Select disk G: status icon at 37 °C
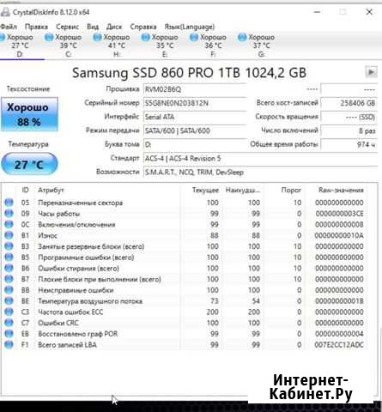The image size is (382, 412). (x=242, y=38)
